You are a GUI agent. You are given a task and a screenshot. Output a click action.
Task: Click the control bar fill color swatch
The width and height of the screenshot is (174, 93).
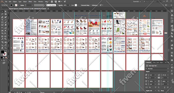[11, 5]
